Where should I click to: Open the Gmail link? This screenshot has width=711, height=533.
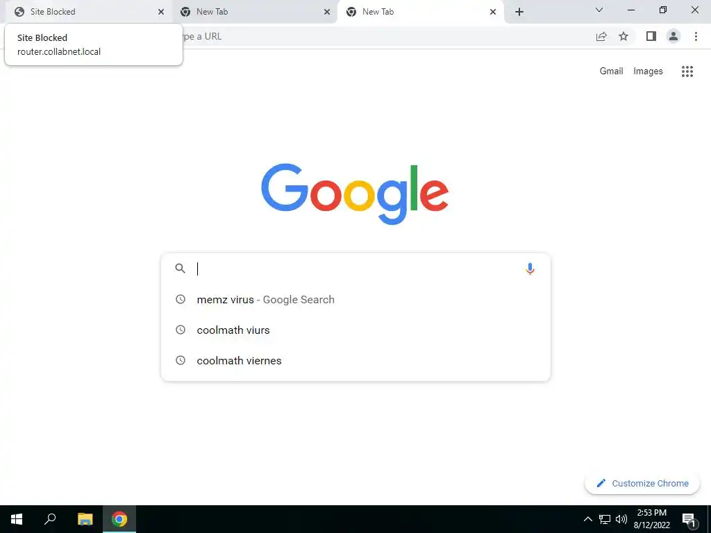[x=611, y=71]
